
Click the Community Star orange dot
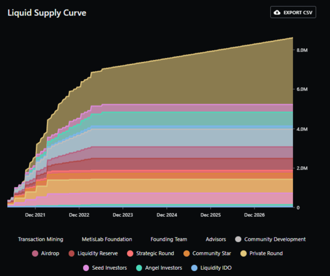(186, 253)
